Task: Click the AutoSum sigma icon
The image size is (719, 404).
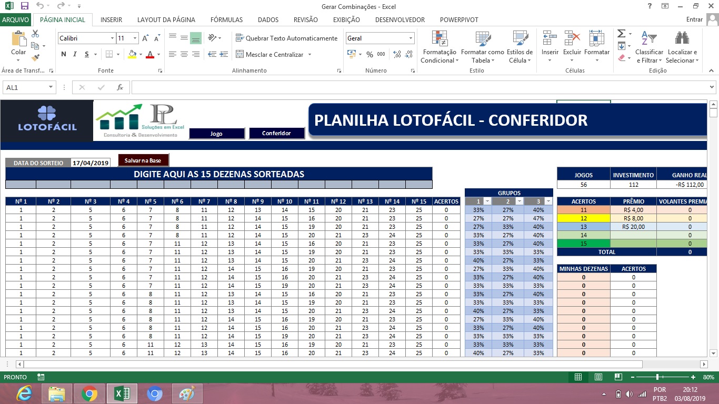Action: [621, 34]
